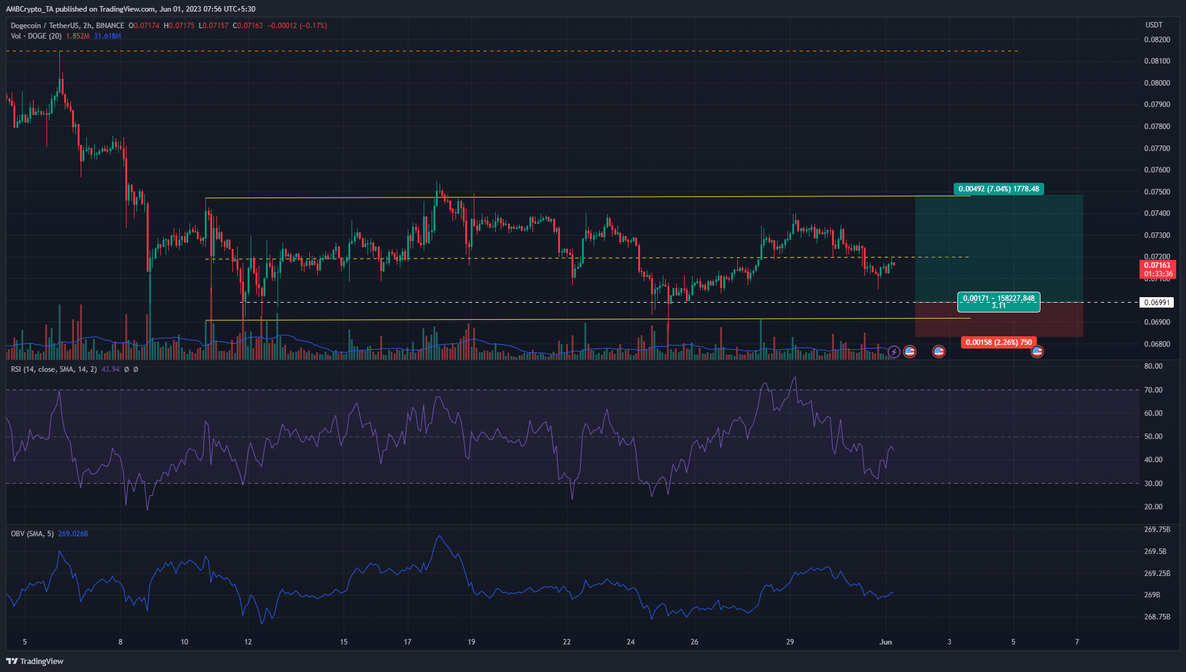Click the RSI 70.00 axis label
This screenshot has height=672, width=1186.
[x=1154, y=390]
